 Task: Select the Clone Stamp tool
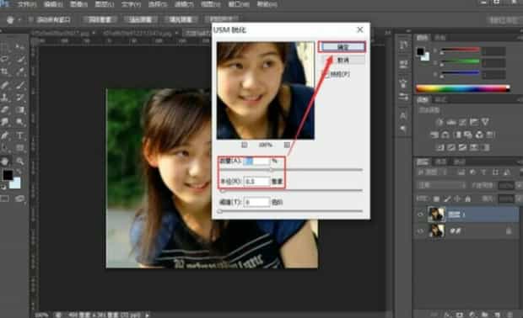pyautogui.click(x=5, y=97)
